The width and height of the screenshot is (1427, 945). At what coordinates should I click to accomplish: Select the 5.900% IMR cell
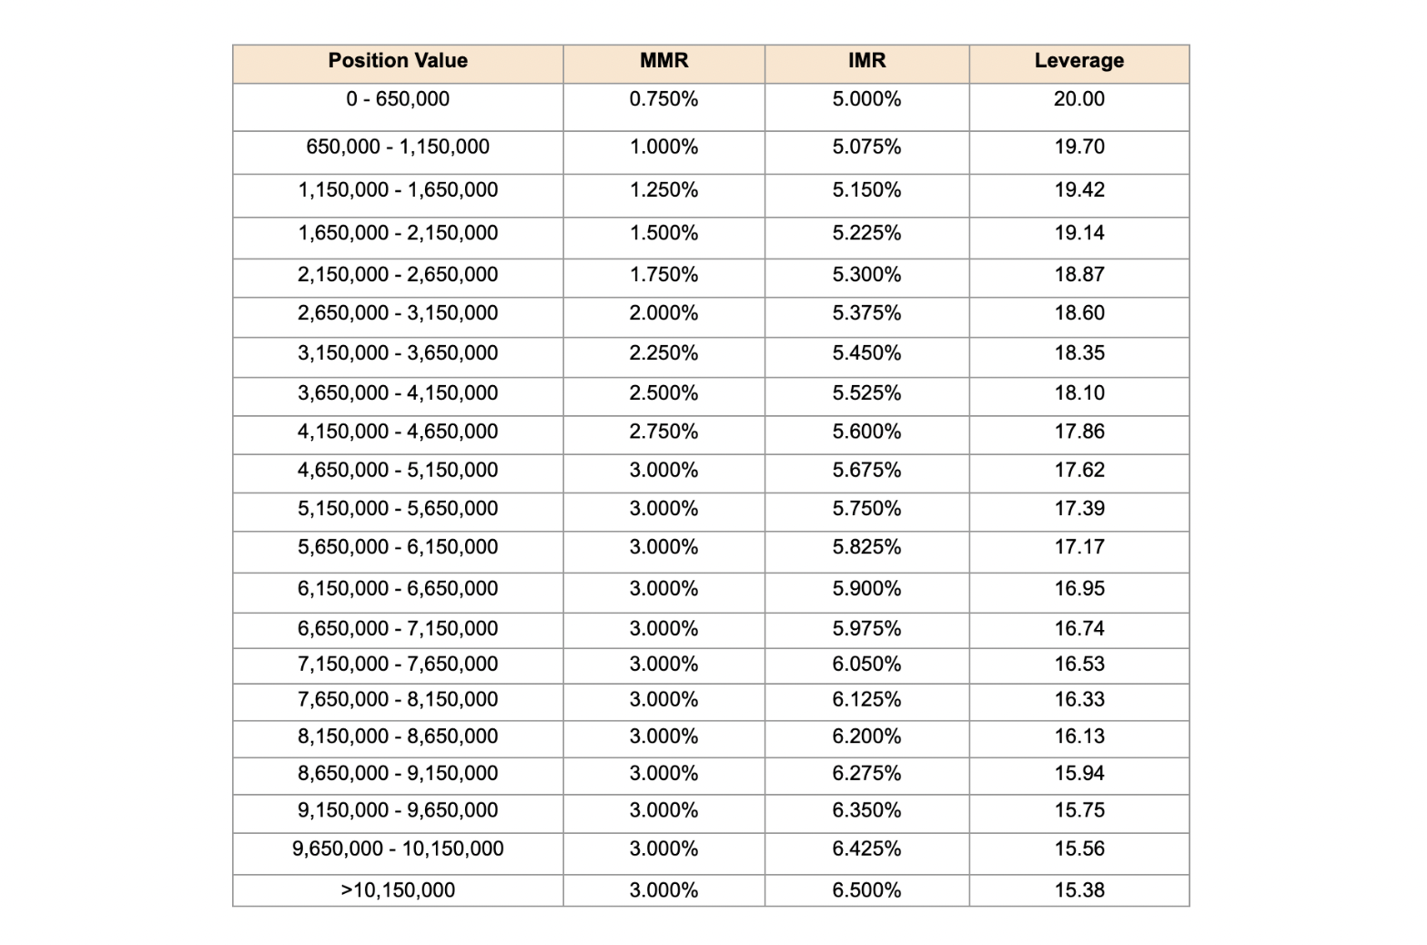click(x=866, y=589)
